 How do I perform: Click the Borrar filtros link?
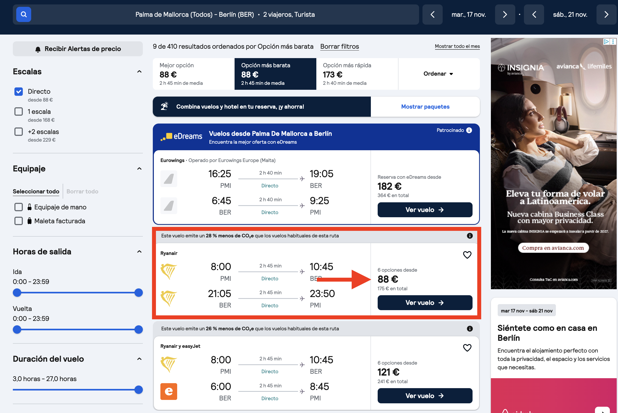point(339,47)
